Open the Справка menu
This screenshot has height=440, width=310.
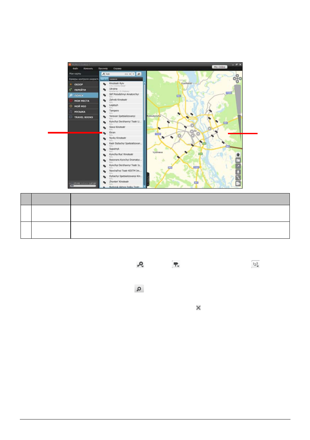117,69
